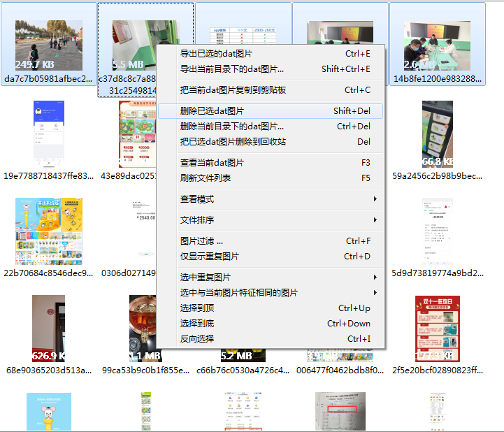The height and width of the screenshot is (432, 504).
Task: Expand the 查看模式 submenu
Action: 271,199
